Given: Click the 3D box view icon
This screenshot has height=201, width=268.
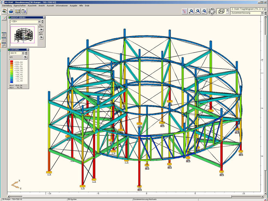Looking at the screenshot, I should tap(221, 11).
